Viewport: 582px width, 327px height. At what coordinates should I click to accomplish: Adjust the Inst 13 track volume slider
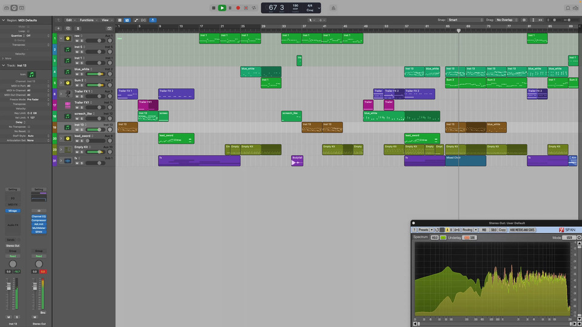95,130
